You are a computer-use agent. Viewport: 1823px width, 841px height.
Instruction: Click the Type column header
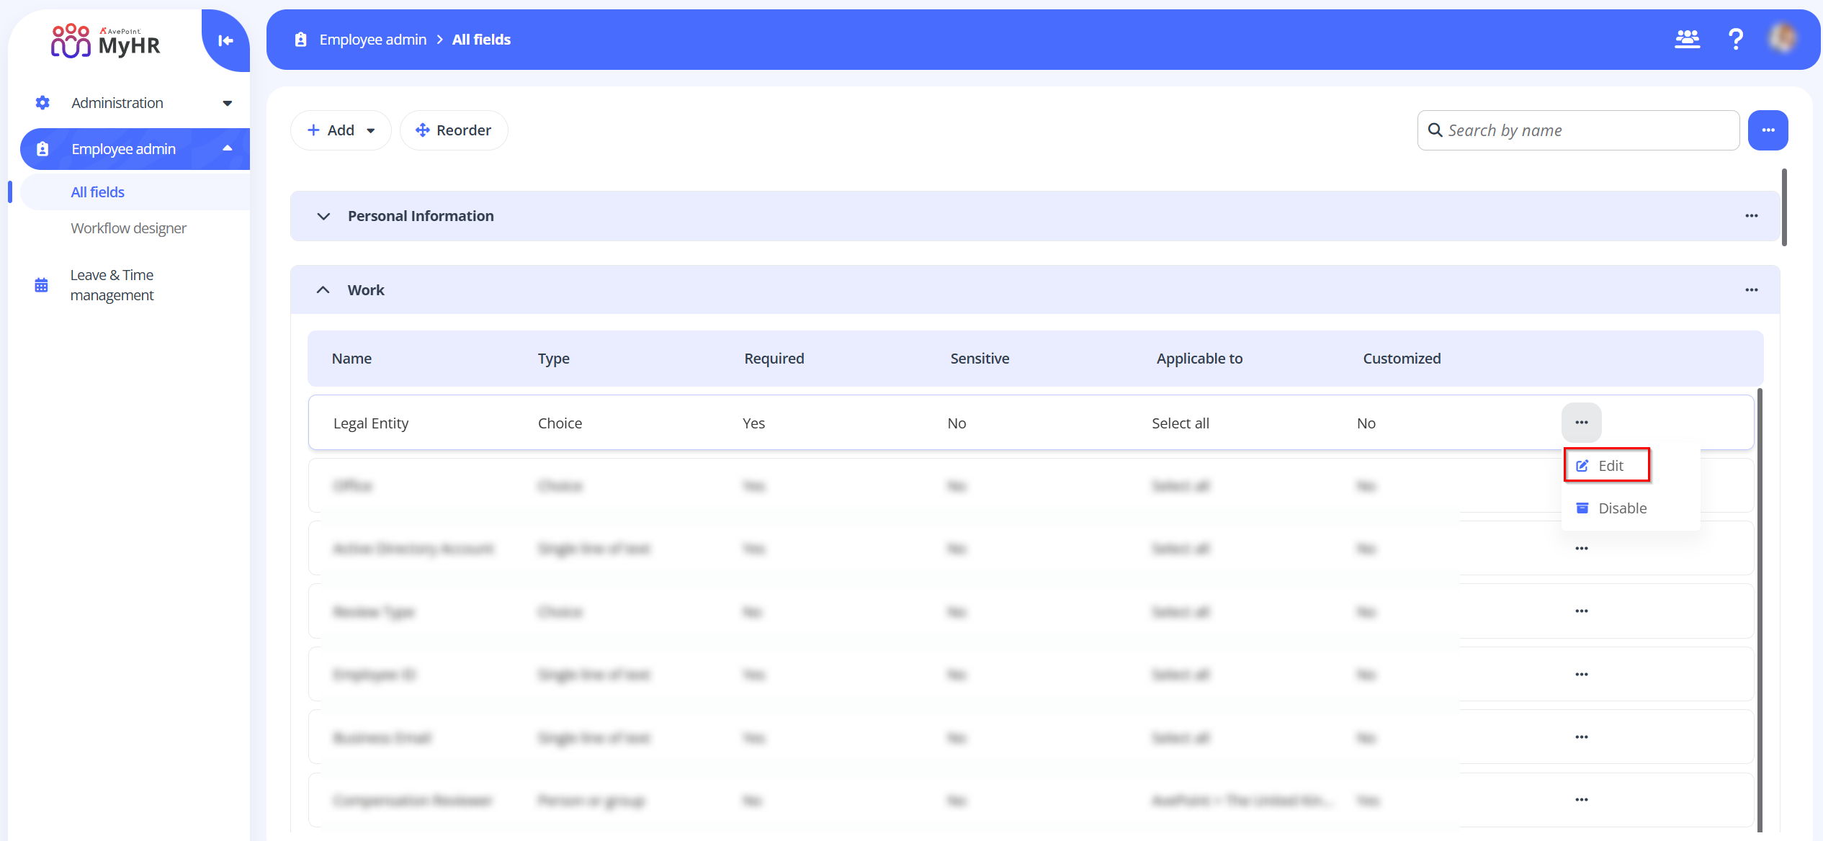554,359
